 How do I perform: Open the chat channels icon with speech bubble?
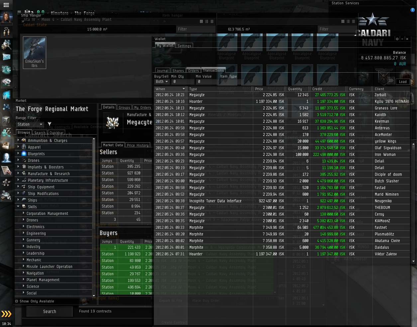[x=6, y=32]
